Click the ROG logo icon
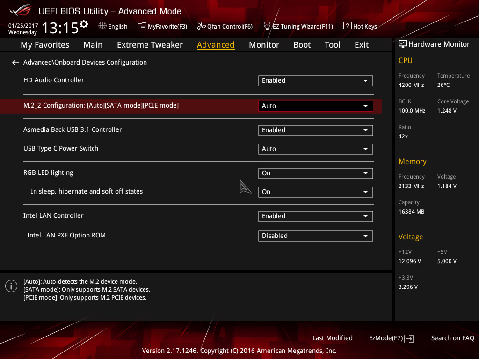This screenshot has width=479, height=359. tap(21, 10)
